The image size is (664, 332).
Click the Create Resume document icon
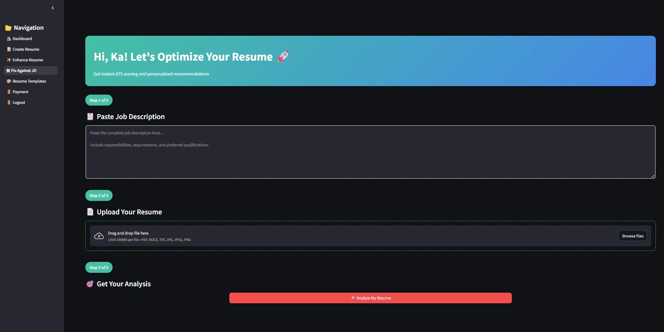tap(9, 49)
